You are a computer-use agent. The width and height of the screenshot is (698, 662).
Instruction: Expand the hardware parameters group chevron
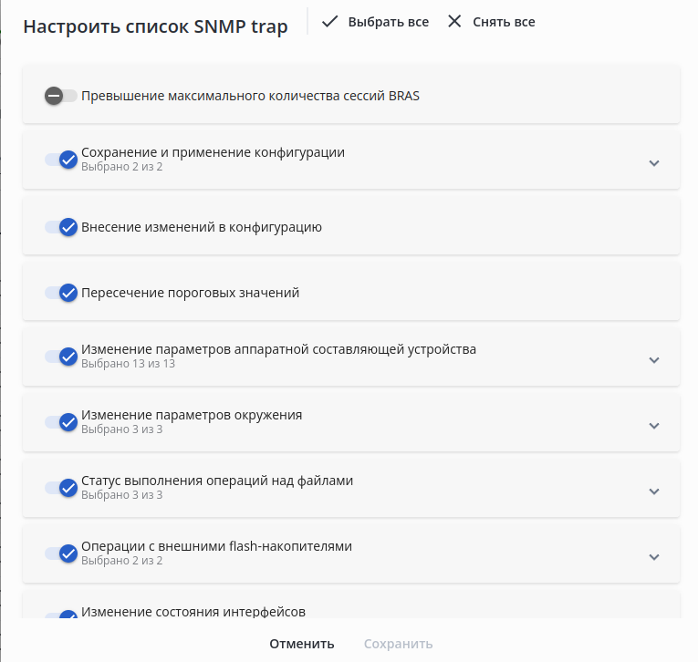pyautogui.click(x=653, y=360)
